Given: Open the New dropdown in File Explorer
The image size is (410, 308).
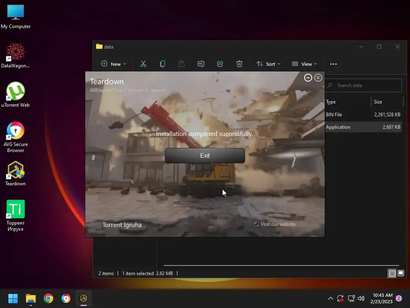Looking at the screenshot, I should pos(113,64).
